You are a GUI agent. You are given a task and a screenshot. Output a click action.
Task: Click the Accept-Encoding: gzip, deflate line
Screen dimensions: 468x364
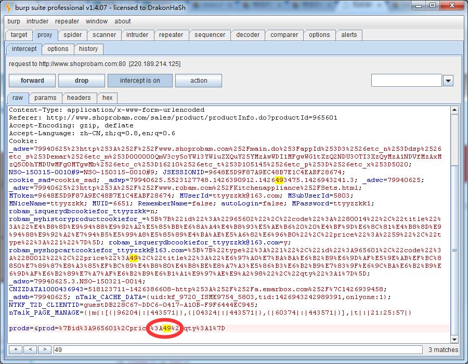coord(71,125)
